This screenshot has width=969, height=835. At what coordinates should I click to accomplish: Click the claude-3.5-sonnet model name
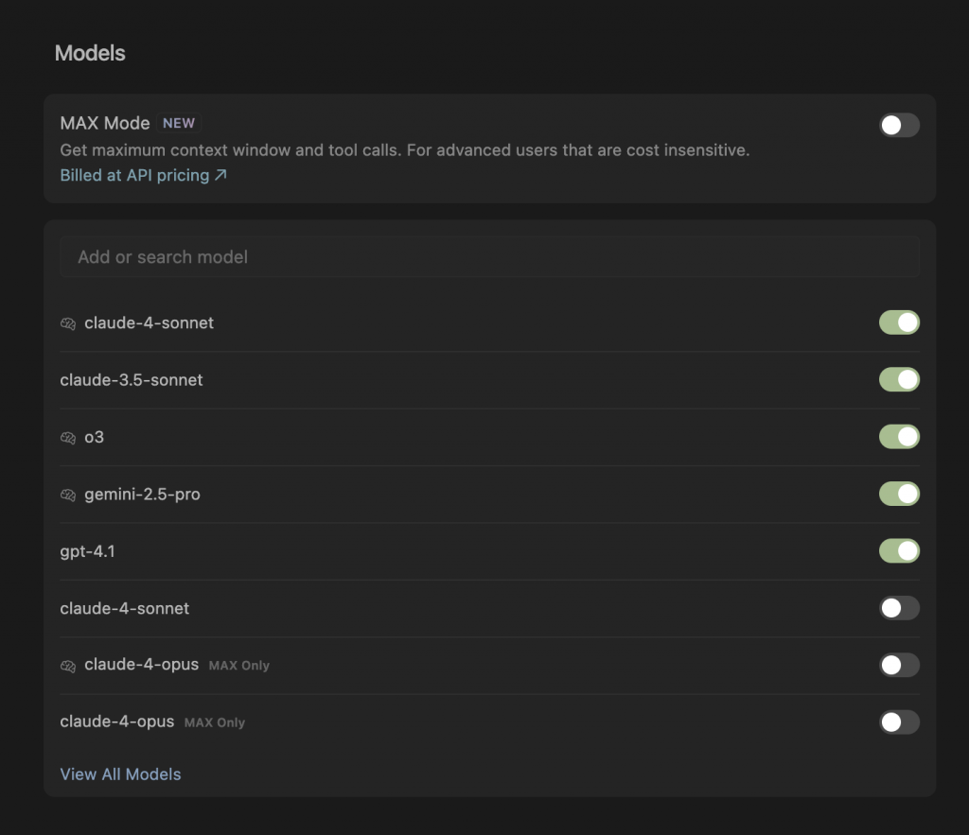tap(131, 380)
